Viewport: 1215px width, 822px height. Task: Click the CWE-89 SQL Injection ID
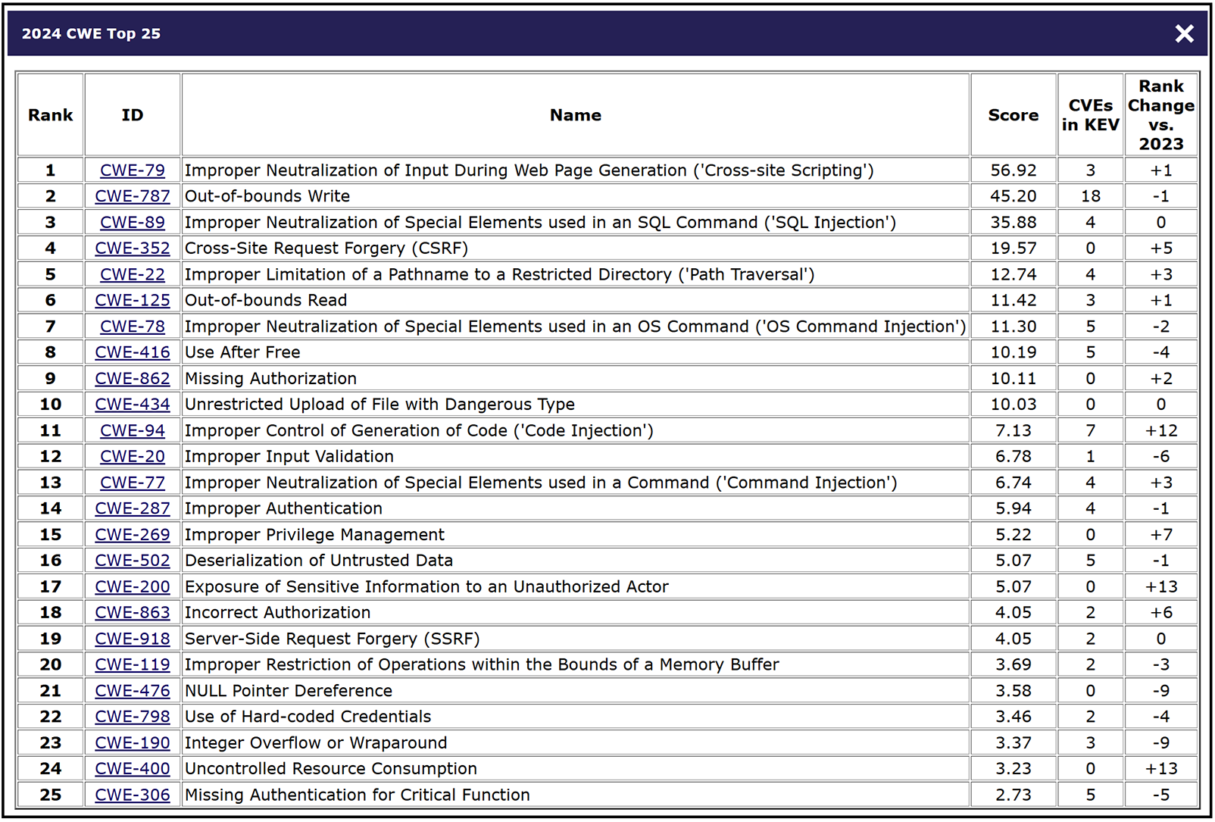point(133,223)
